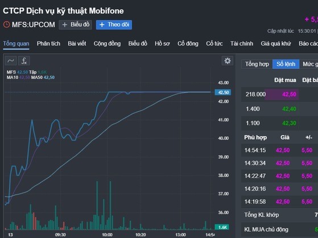318x238 pixels.
Task: Click the 43.00 price axis label
Action: point(224,82)
